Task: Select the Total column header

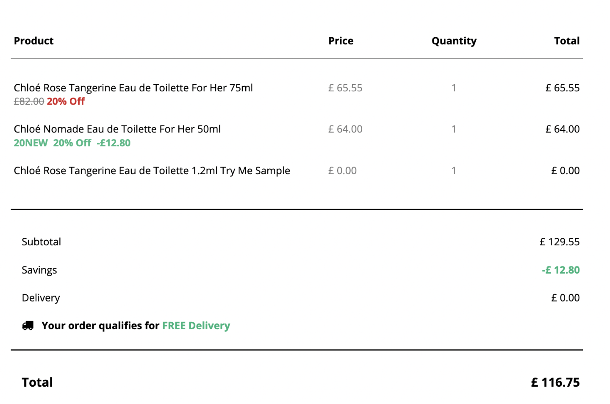Action: pyautogui.click(x=567, y=41)
